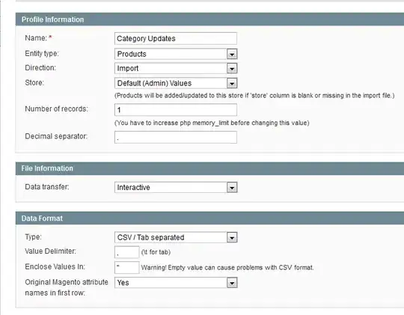This screenshot has height=315, width=404.
Task: Click into the Name field containing Category Updates
Action: pyautogui.click(x=176, y=39)
